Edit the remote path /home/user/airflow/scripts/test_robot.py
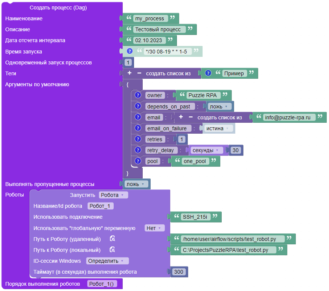Viewport: 329px width, 291px height. 233,239
